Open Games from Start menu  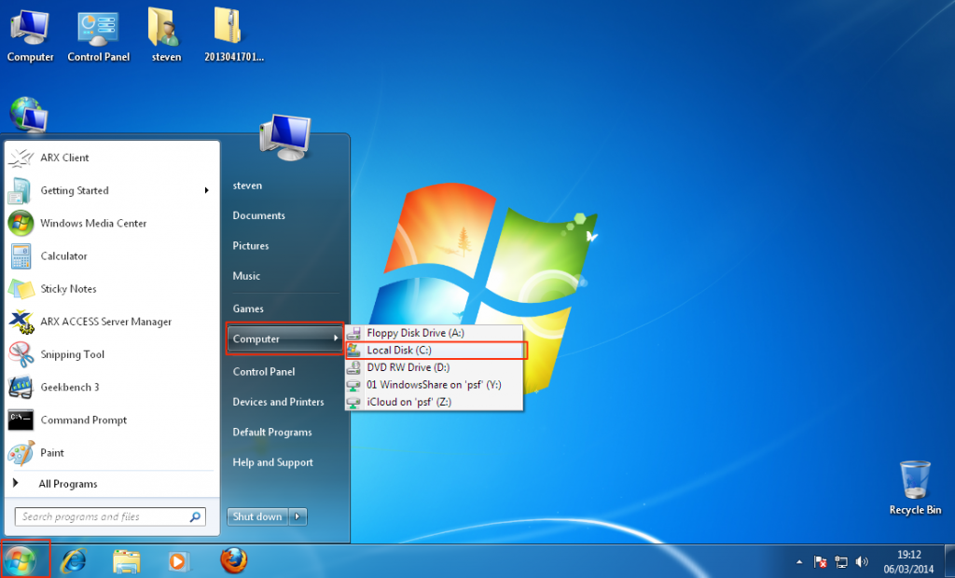point(248,309)
